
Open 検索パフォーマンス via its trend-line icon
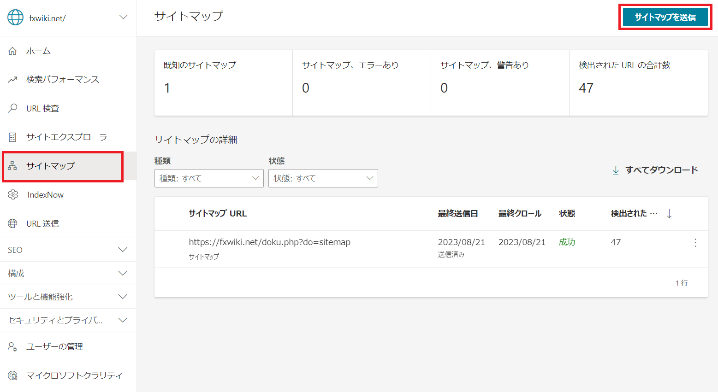pyautogui.click(x=12, y=80)
